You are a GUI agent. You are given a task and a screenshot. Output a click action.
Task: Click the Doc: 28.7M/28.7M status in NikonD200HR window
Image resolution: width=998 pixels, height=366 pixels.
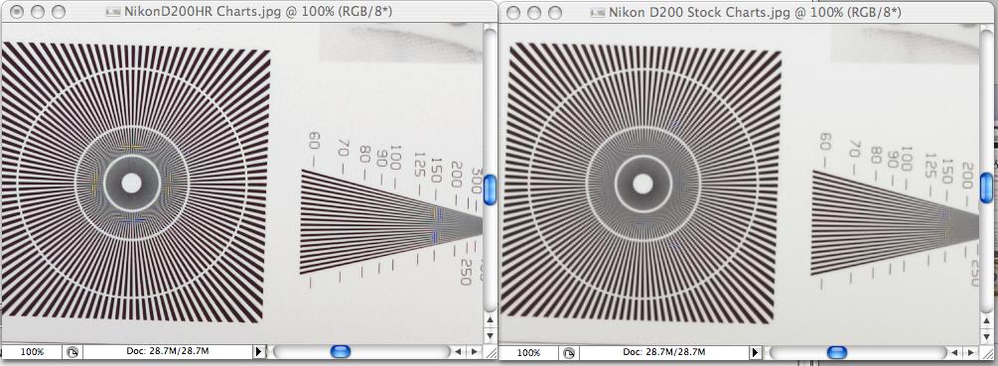click(x=168, y=351)
